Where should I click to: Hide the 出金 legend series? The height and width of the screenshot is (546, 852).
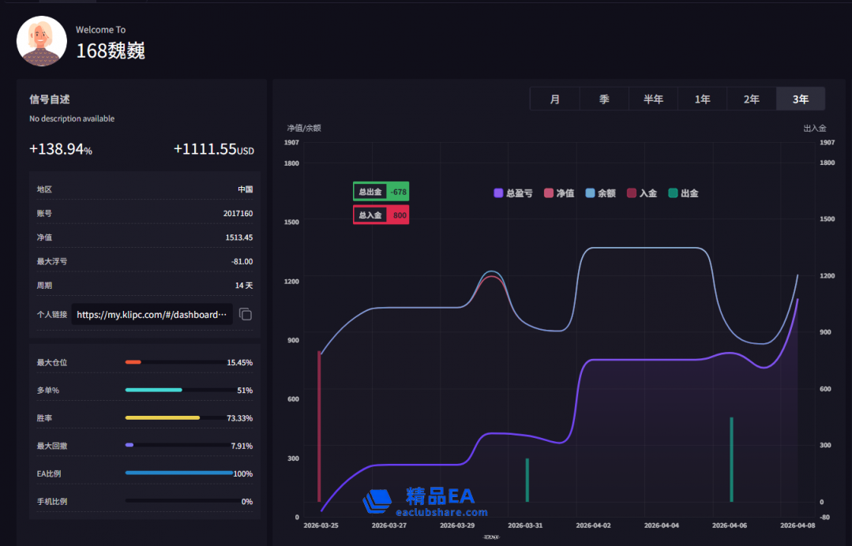tap(683, 193)
